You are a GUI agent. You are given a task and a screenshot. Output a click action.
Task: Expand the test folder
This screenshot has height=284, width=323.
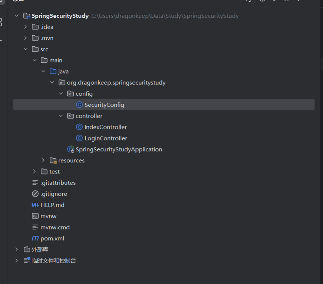34,172
